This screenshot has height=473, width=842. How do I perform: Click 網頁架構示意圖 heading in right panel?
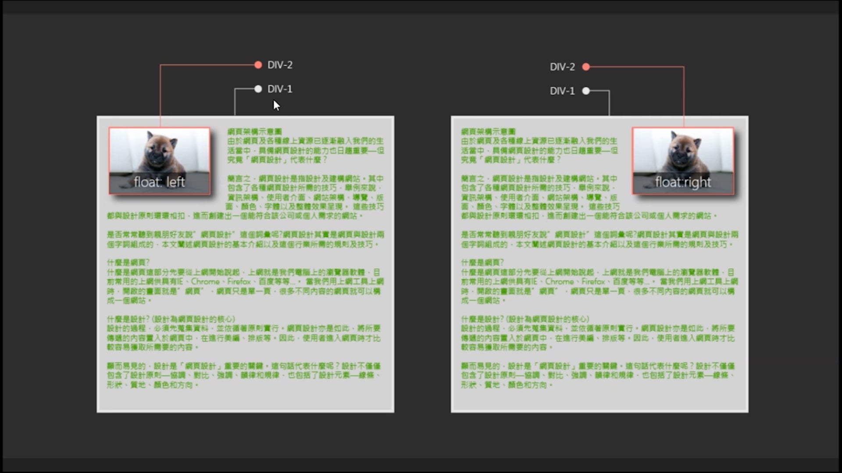click(488, 132)
